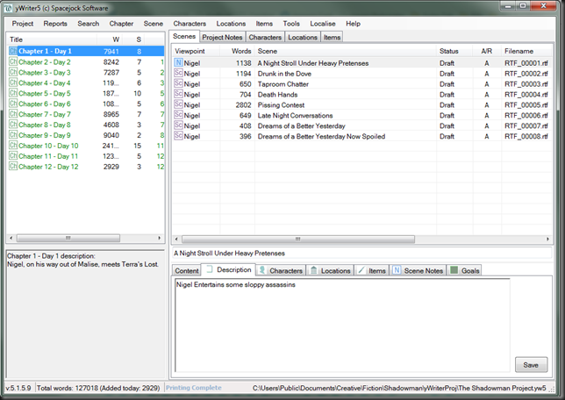Image resolution: width=565 pixels, height=400 pixels.
Task: Sort scenes by the Viewpoint column header
Action: (x=196, y=51)
